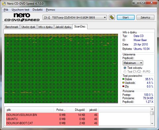Click the file list scrollbar thumb
The image size is (159, 130).
click(x=152, y=113)
